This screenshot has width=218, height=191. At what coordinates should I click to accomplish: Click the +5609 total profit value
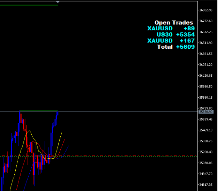click(x=185, y=47)
